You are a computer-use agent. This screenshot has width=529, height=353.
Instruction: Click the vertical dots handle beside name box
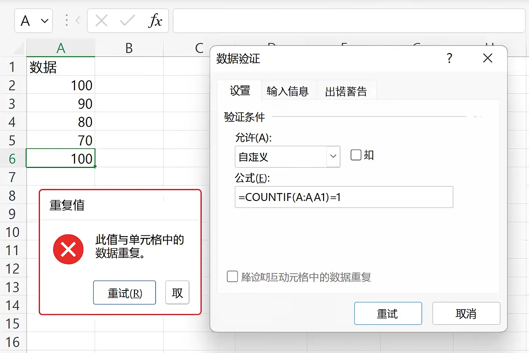pos(66,21)
